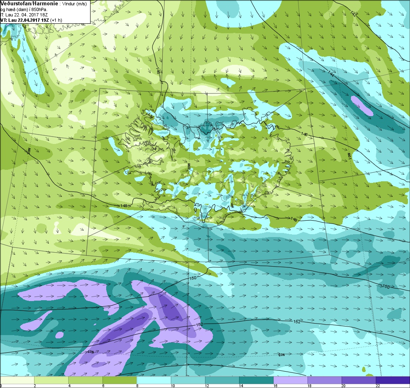This screenshot has width=410, height=388.
Task: Click the '144' height contour label
Action: tap(331, 73)
